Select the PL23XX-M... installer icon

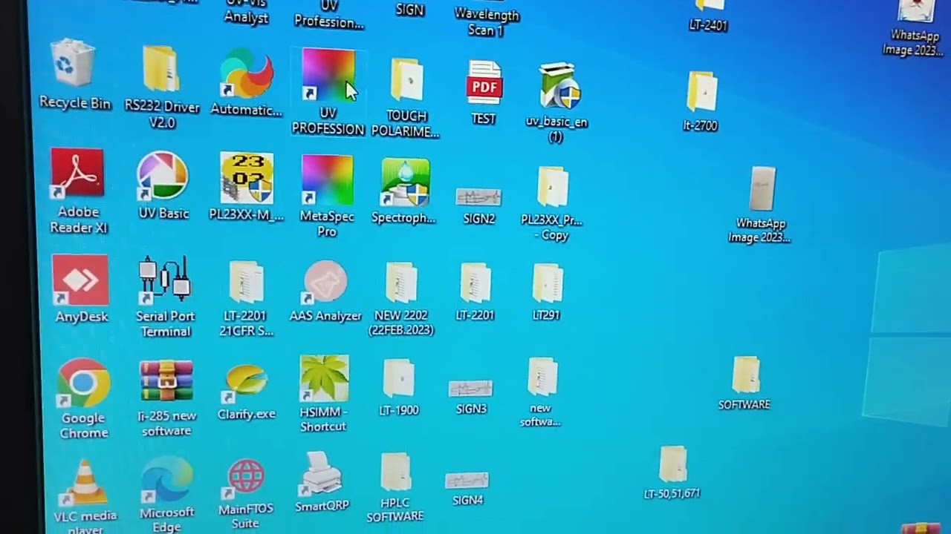(246, 178)
